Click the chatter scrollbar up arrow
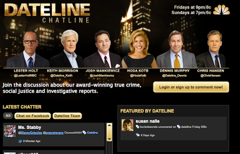 click(x=109, y=126)
